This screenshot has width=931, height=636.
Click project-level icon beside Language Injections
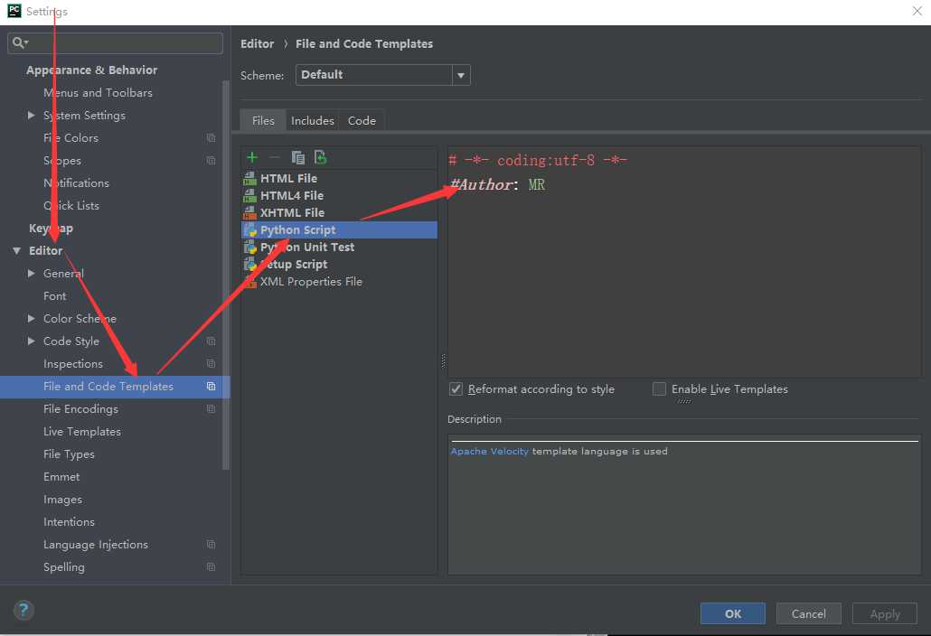click(211, 545)
